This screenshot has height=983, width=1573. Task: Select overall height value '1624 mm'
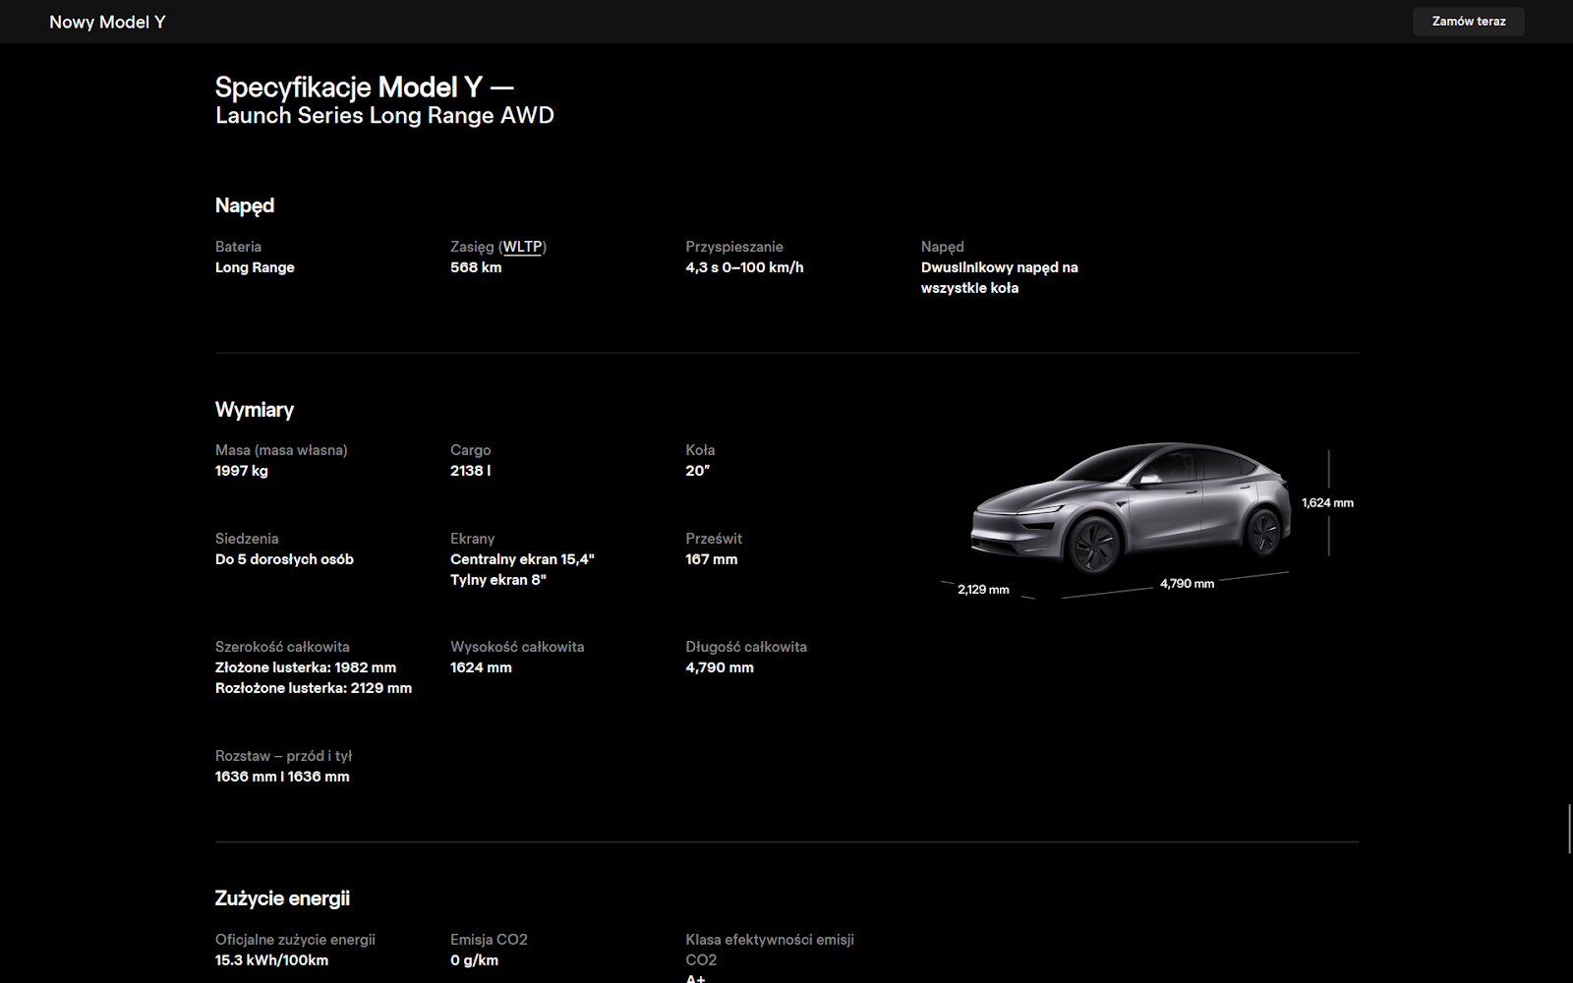[x=481, y=667]
